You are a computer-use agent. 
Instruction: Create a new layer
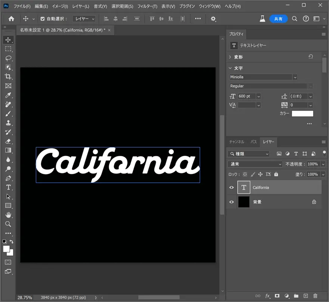[306, 296]
